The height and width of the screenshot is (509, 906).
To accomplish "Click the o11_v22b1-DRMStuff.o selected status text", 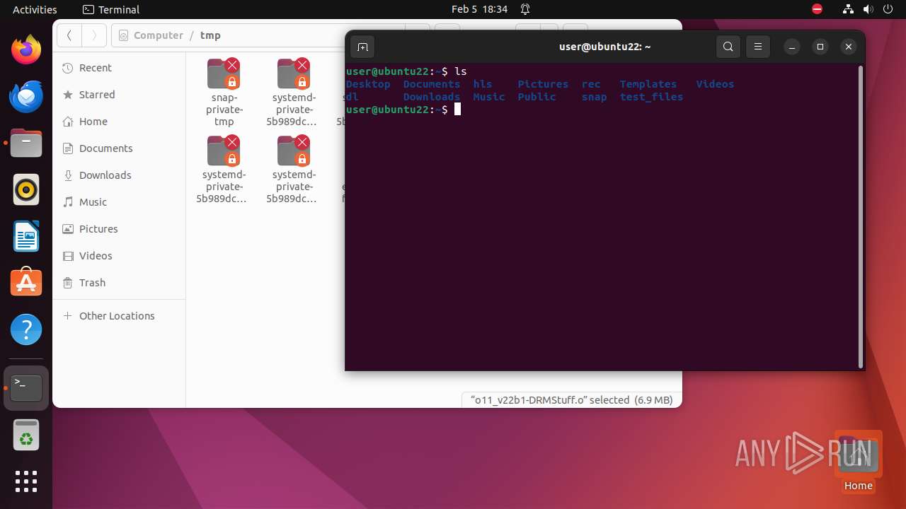I will point(572,400).
